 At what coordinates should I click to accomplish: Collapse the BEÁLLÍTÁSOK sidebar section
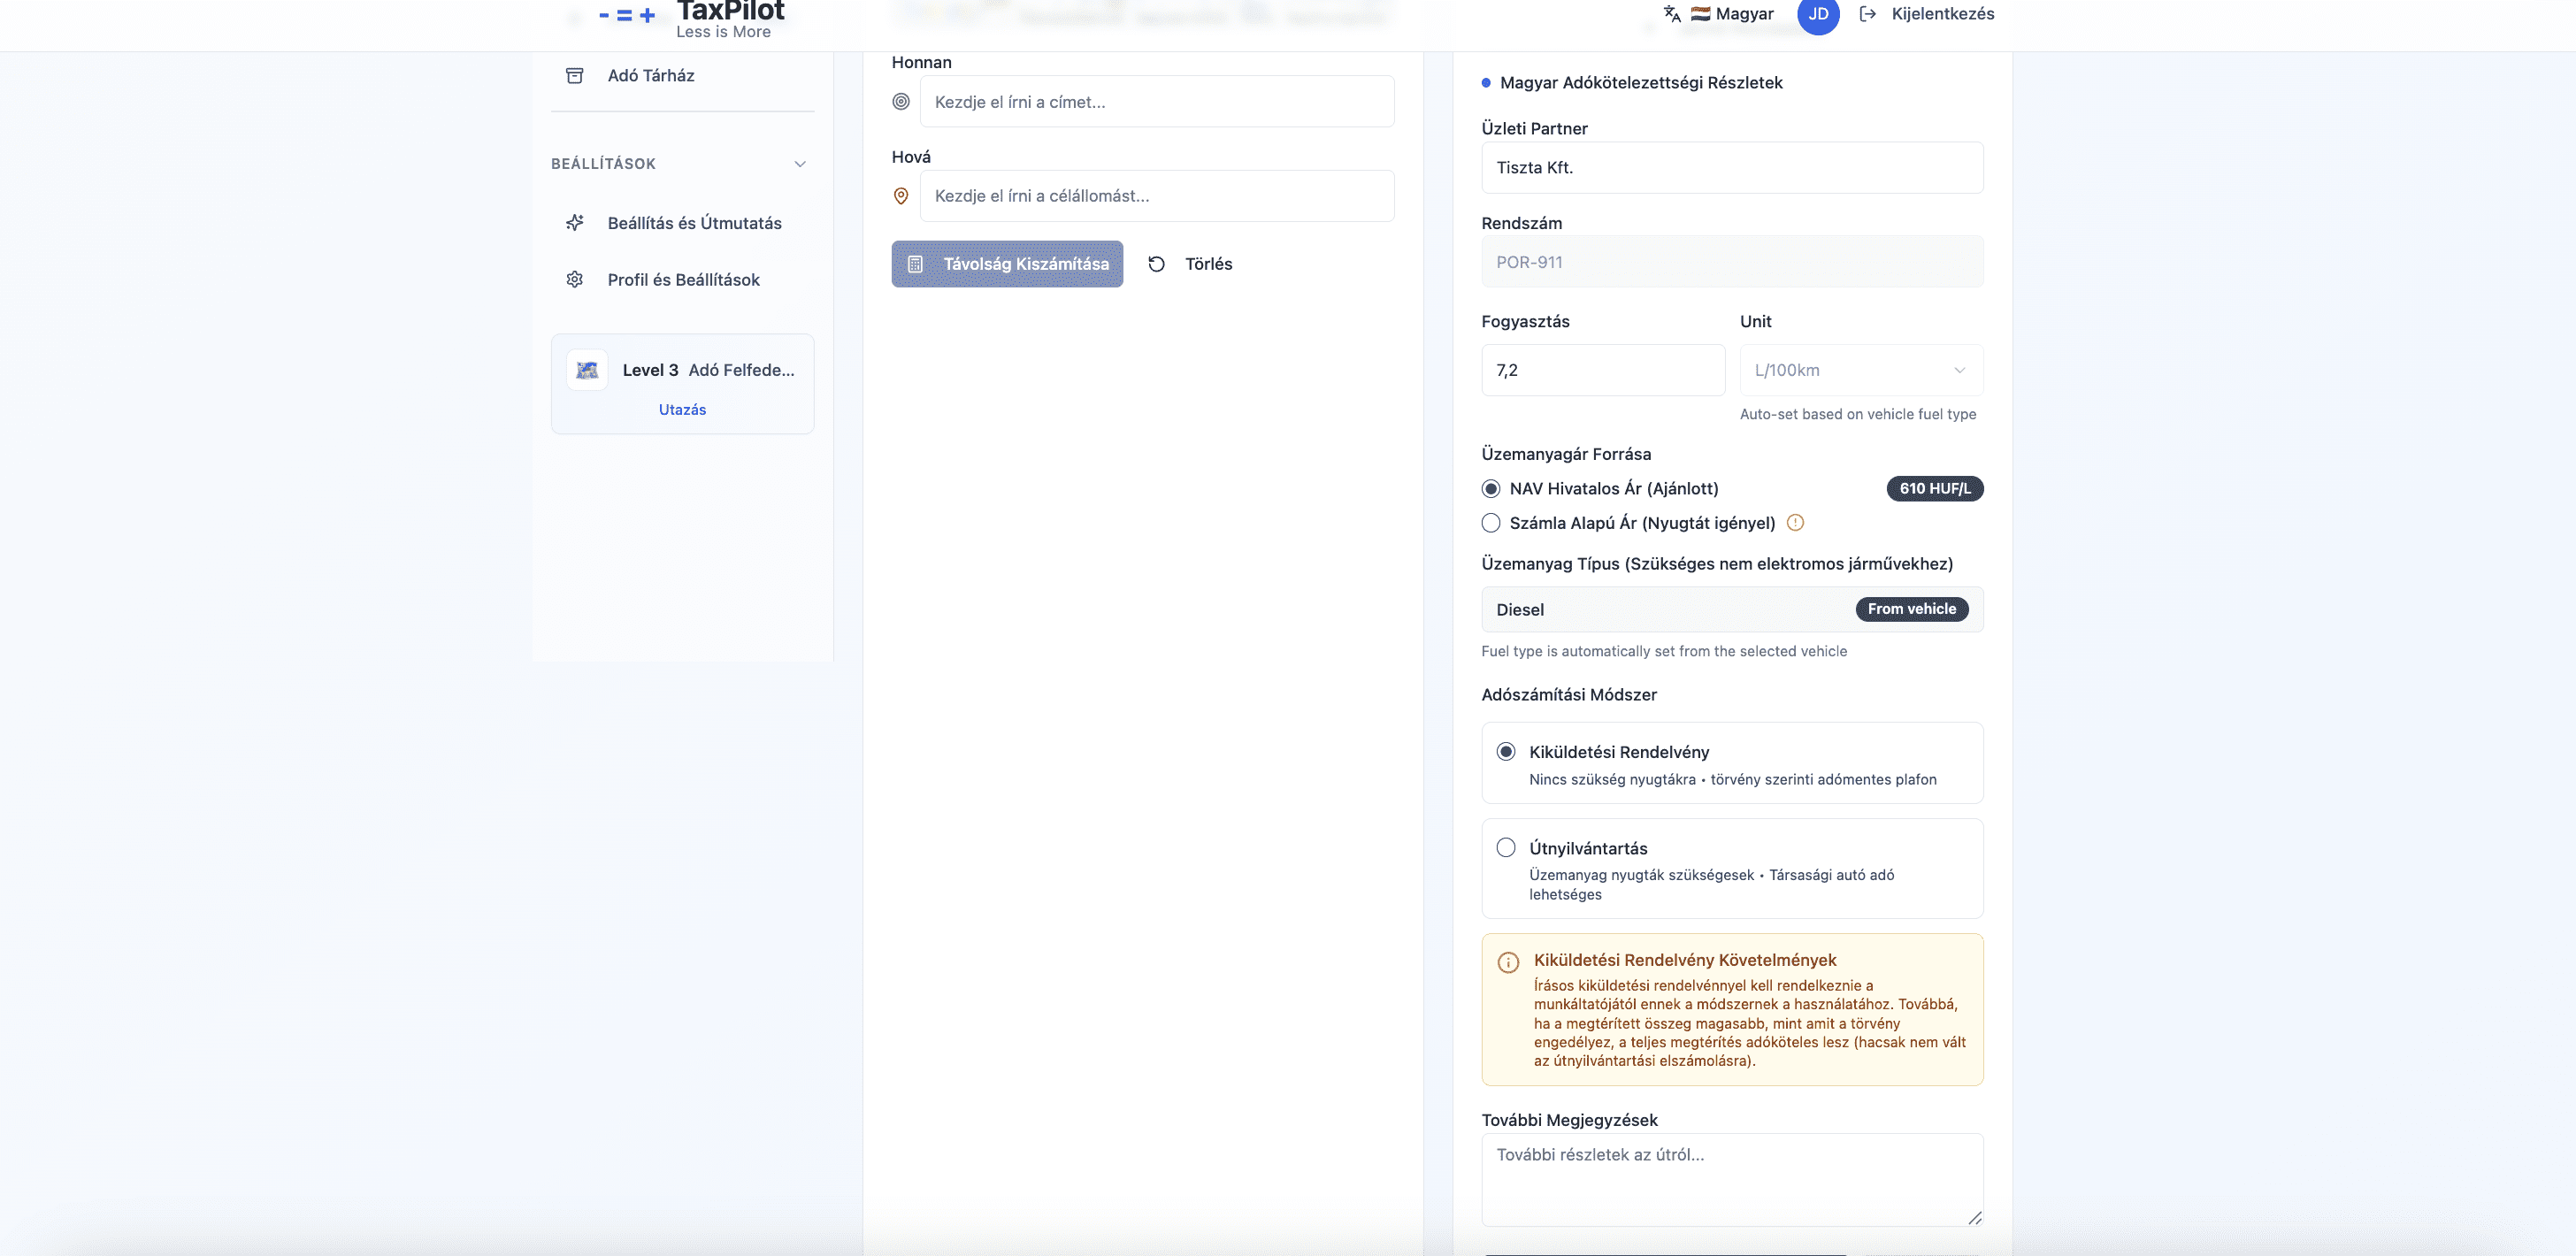tap(799, 164)
